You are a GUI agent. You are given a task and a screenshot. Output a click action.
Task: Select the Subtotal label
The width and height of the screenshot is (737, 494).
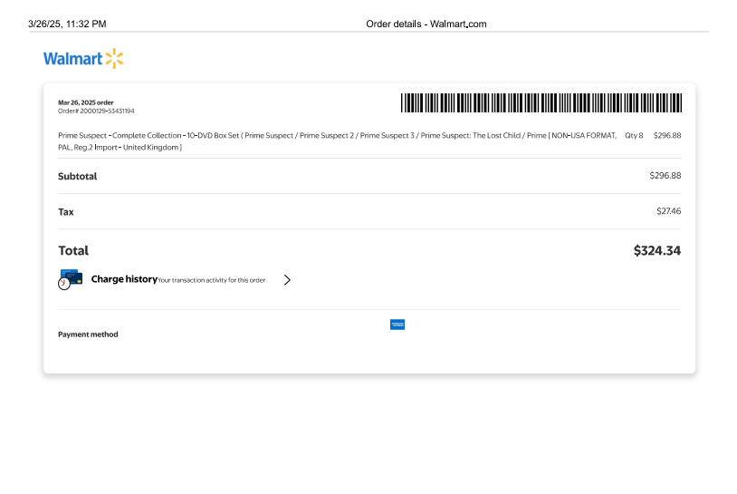(77, 176)
